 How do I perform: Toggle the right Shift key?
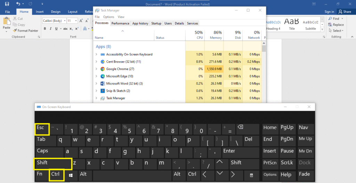coord(244,164)
